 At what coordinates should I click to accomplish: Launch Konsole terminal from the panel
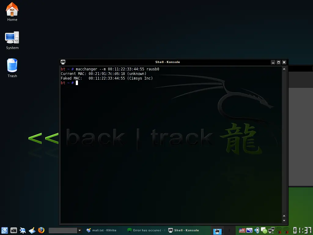click(x=13, y=230)
